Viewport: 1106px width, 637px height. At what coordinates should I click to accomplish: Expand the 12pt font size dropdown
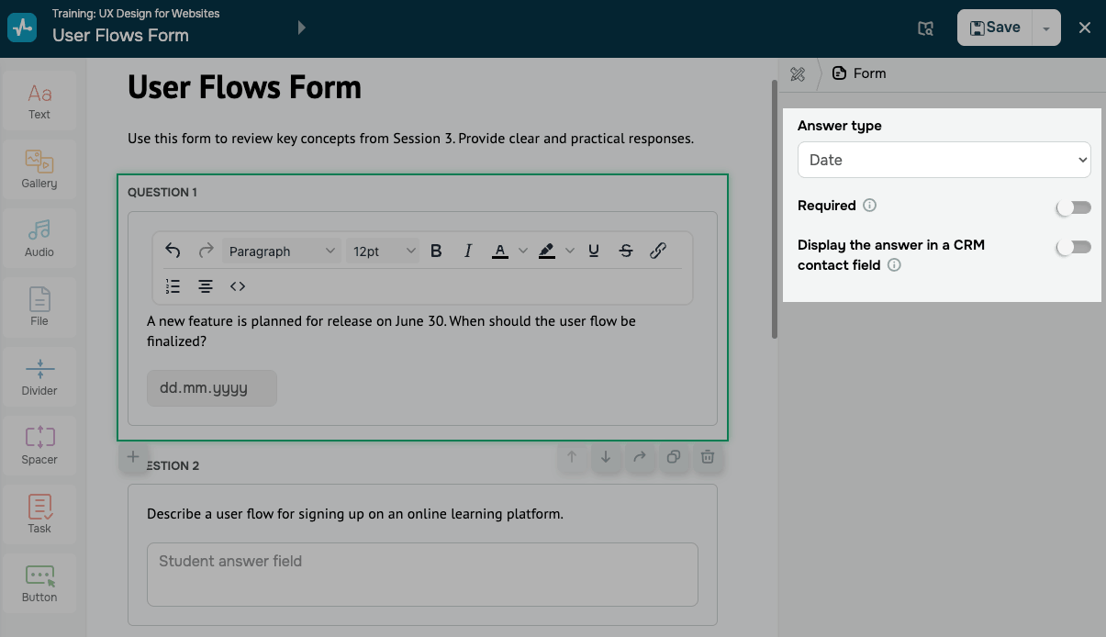pyautogui.click(x=384, y=251)
